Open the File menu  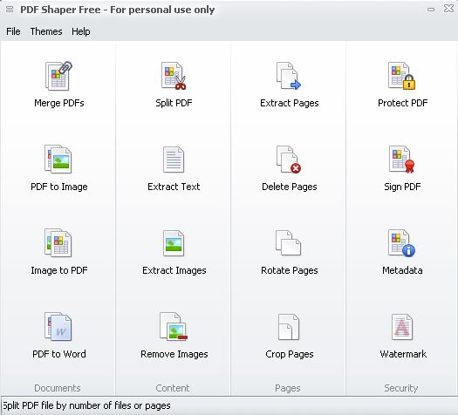click(13, 31)
